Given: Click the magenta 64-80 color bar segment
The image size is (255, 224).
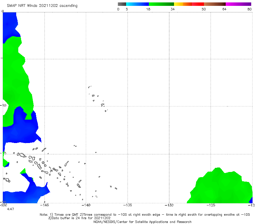Looking at the screenshot, I should (x=238, y=4).
